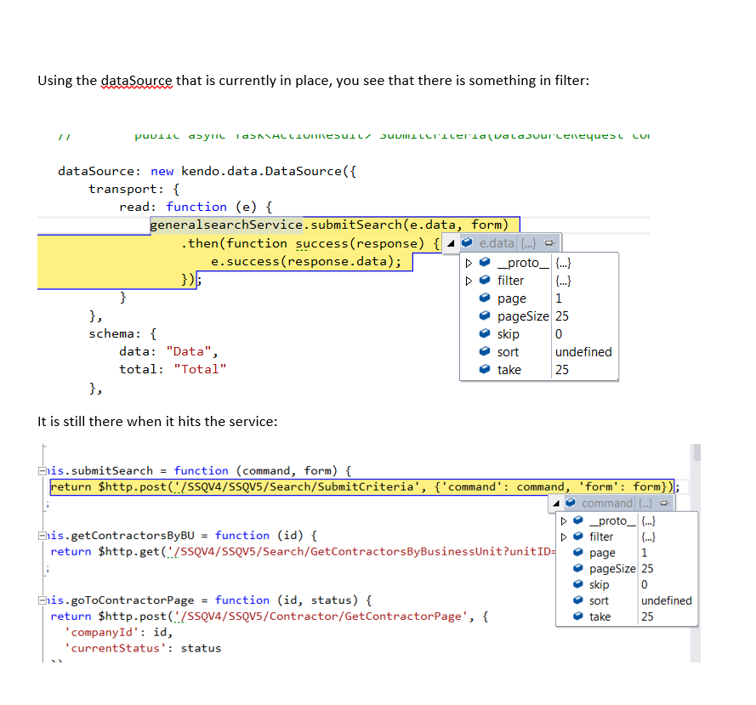The width and height of the screenshot is (756, 705).
Task: Select 'undefined' sort value in command datatip
Action: click(x=667, y=601)
